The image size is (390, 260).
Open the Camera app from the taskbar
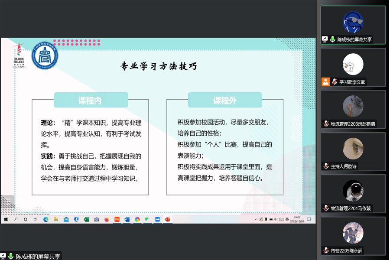click(x=96, y=219)
